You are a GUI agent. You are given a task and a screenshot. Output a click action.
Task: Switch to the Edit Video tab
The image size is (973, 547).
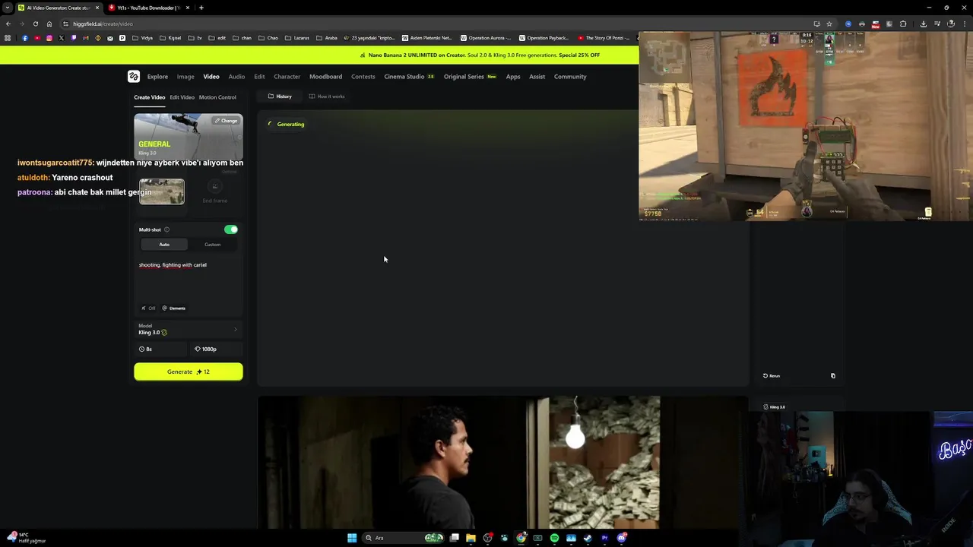click(x=182, y=97)
